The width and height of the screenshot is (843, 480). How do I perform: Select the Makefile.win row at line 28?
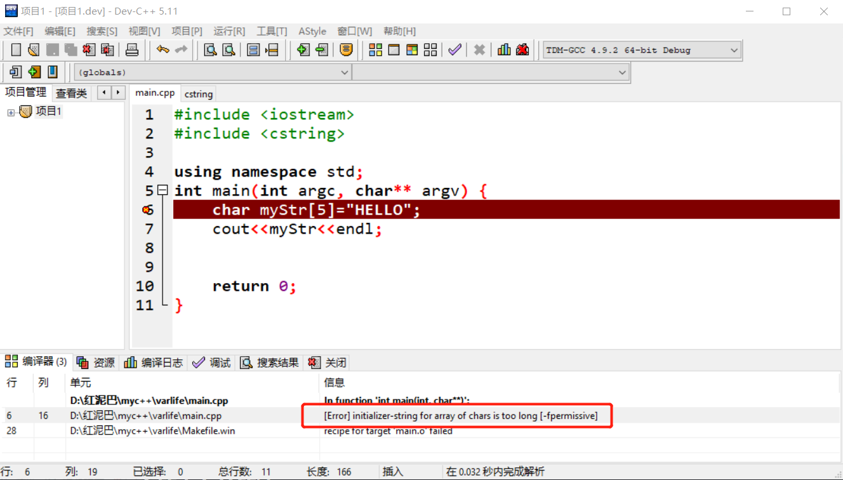click(x=421, y=430)
